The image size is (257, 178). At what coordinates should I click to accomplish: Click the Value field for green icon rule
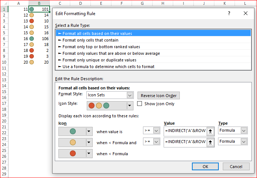tap(185, 131)
